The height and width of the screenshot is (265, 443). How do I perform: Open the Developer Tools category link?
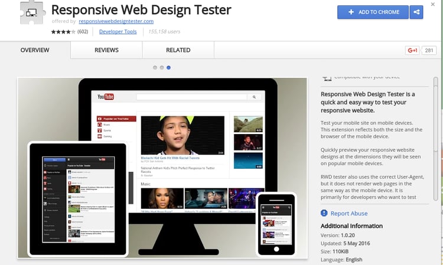click(118, 32)
